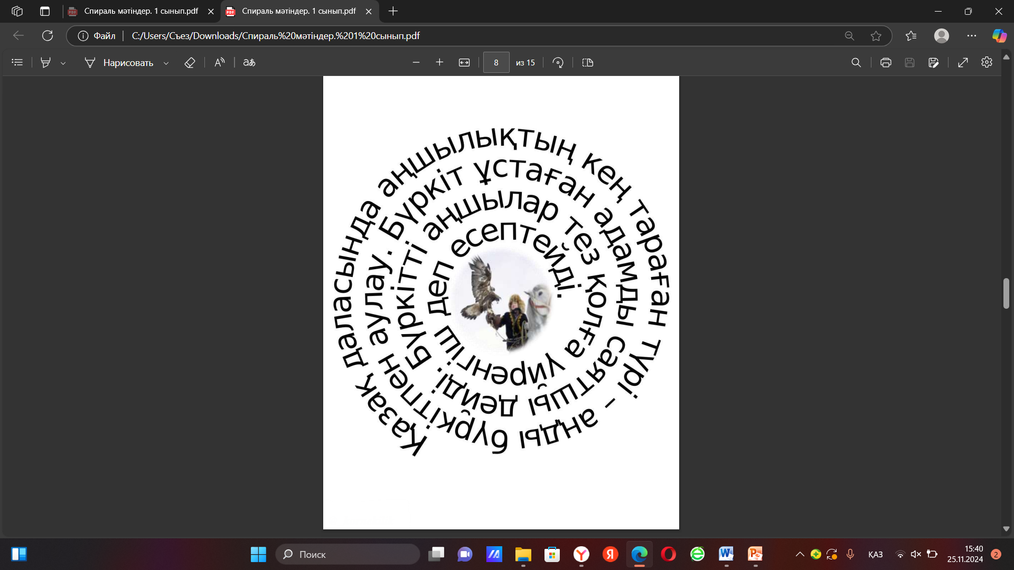Enter full screen mode

pos(963,62)
